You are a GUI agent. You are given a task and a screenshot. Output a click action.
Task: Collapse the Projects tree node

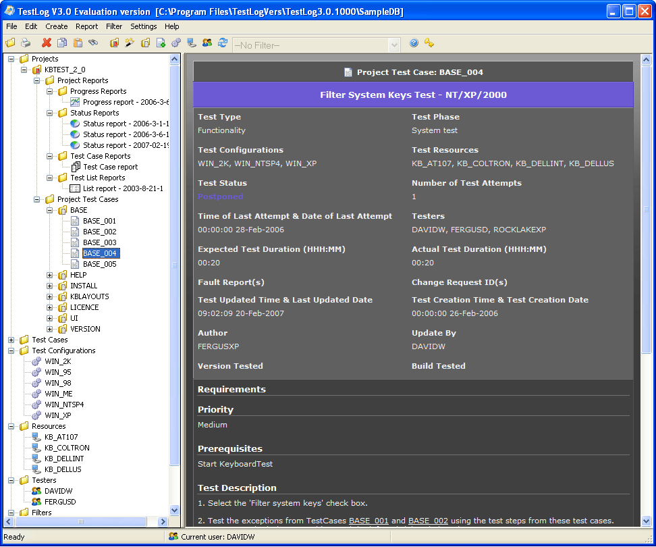tap(11, 59)
